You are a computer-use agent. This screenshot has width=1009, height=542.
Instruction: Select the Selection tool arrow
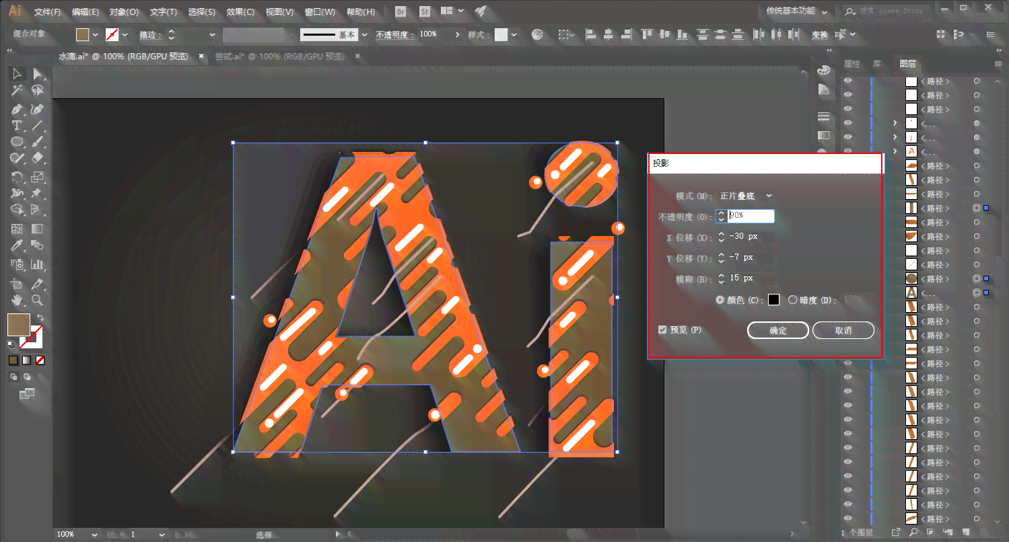[18, 73]
